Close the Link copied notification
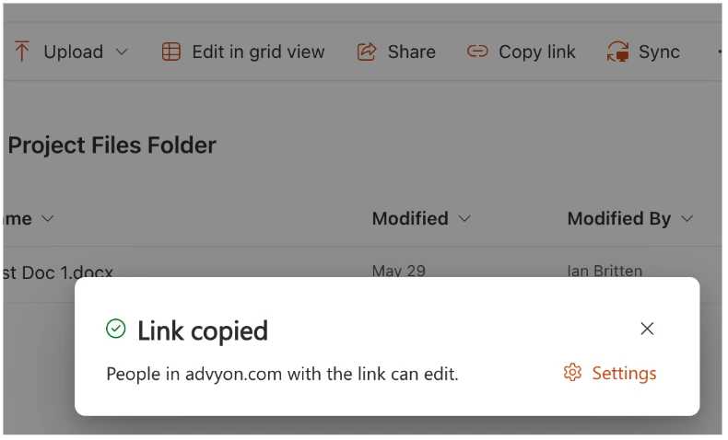Viewport: 728px width, 440px height. (x=647, y=329)
